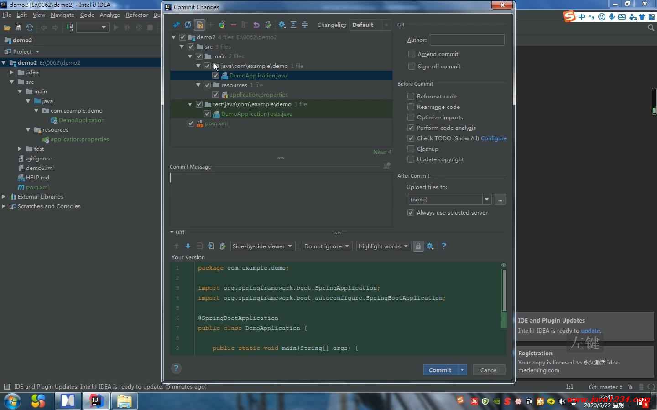Open the Analyze menu
This screenshot has height=410, width=657.
[110, 15]
